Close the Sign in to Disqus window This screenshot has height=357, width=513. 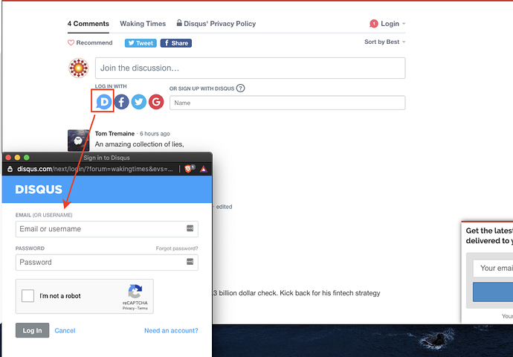pyautogui.click(x=8, y=158)
